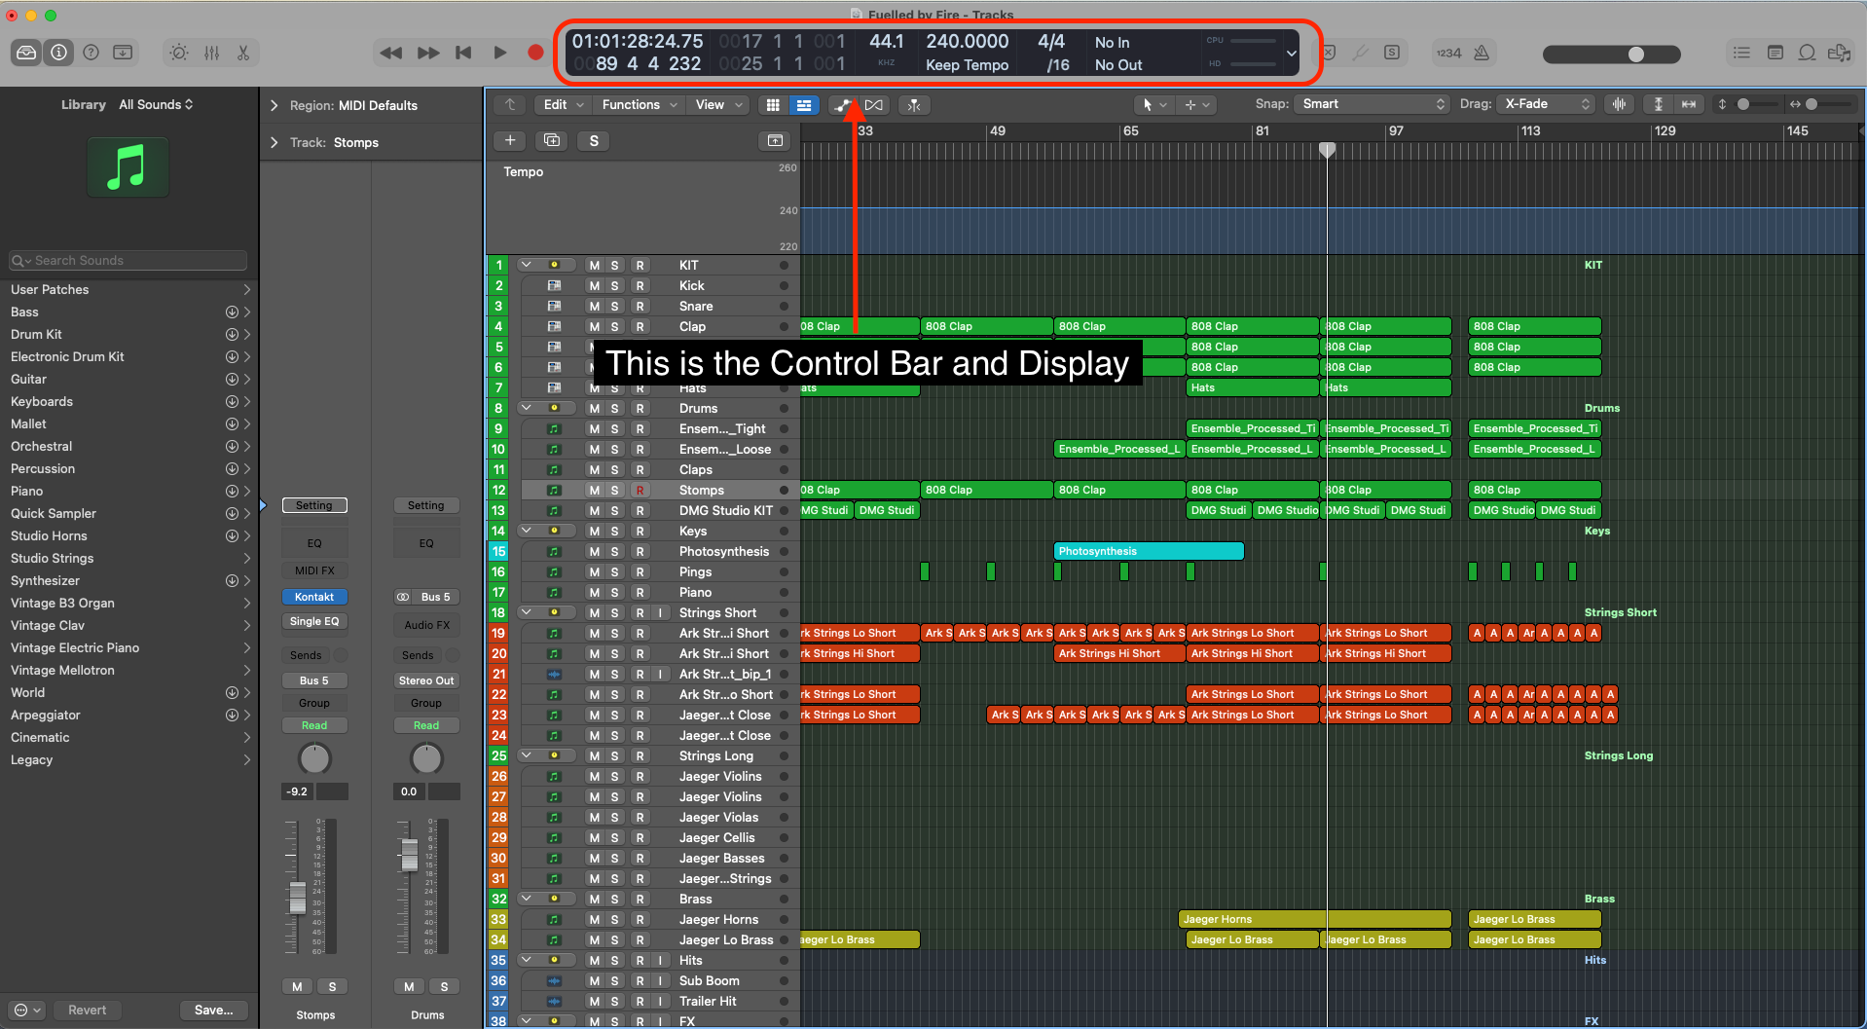This screenshot has width=1867, height=1029.
Task: Toggle the global tracks icon above track list
Action: pyautogui.click(x=775, y=141)
